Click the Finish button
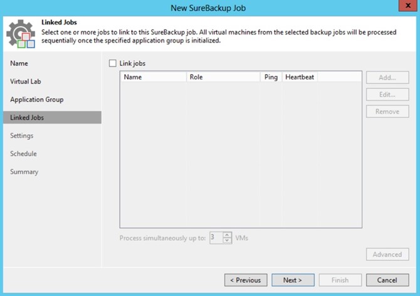This screenshot has width=420, height=296. (x=340, y=280)
